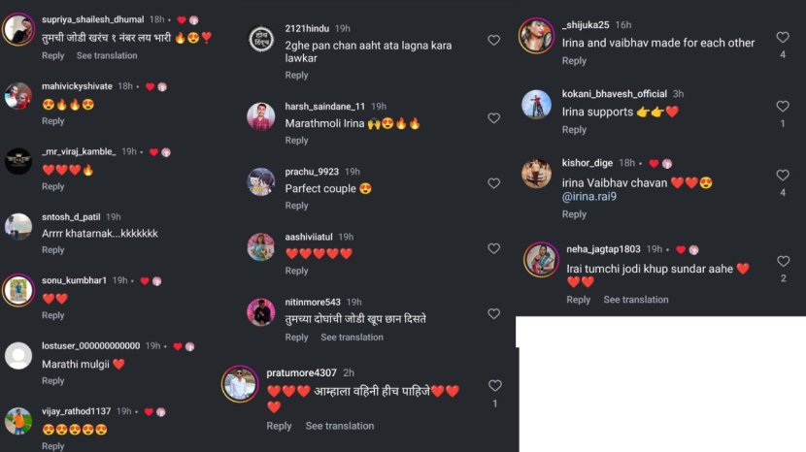This screenshot has width=806, height=452.
Task: See translation for neha_jagtap1803's comment
Action: click(x=636, y=300)
